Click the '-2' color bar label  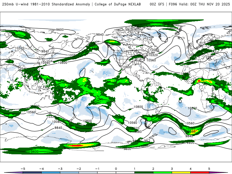(x=79, y=169)
